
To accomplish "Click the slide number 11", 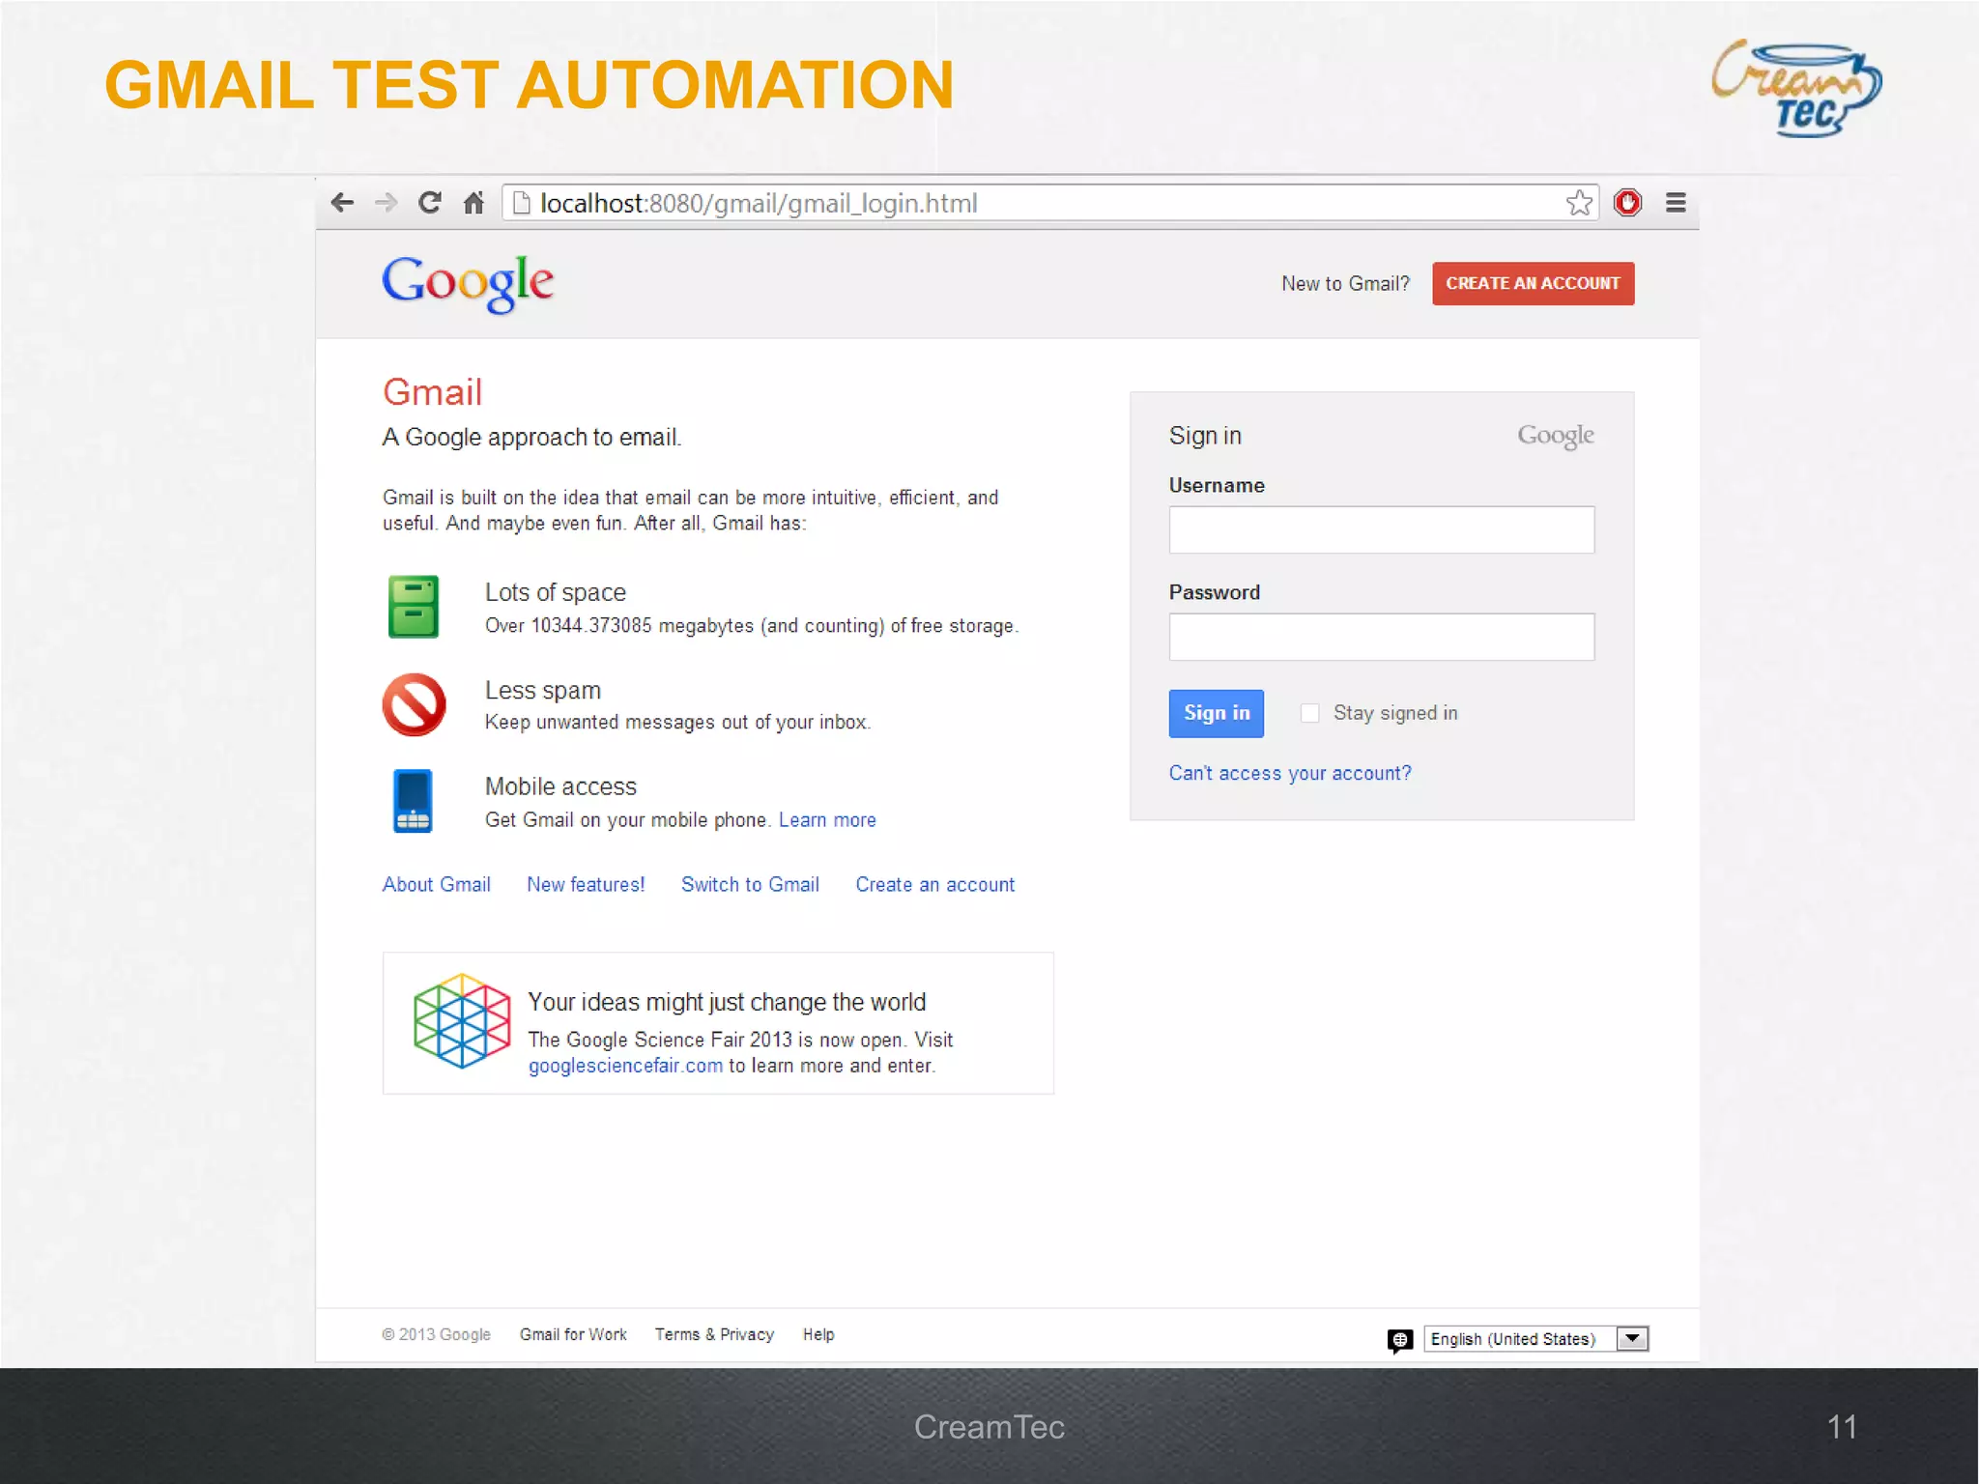I will 1842,1427.
